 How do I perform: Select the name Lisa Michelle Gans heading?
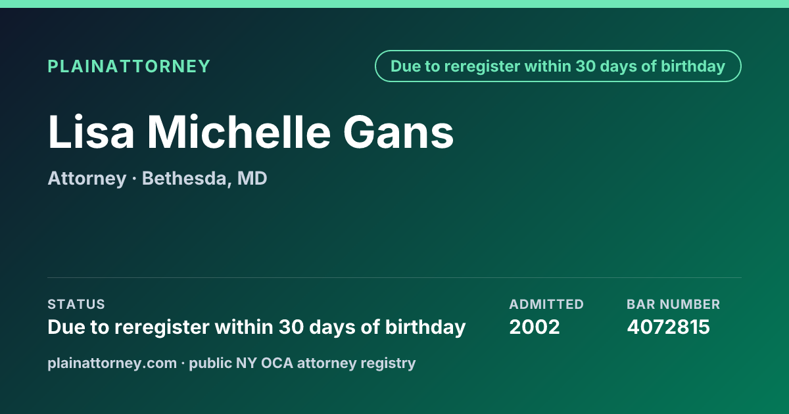251,132
